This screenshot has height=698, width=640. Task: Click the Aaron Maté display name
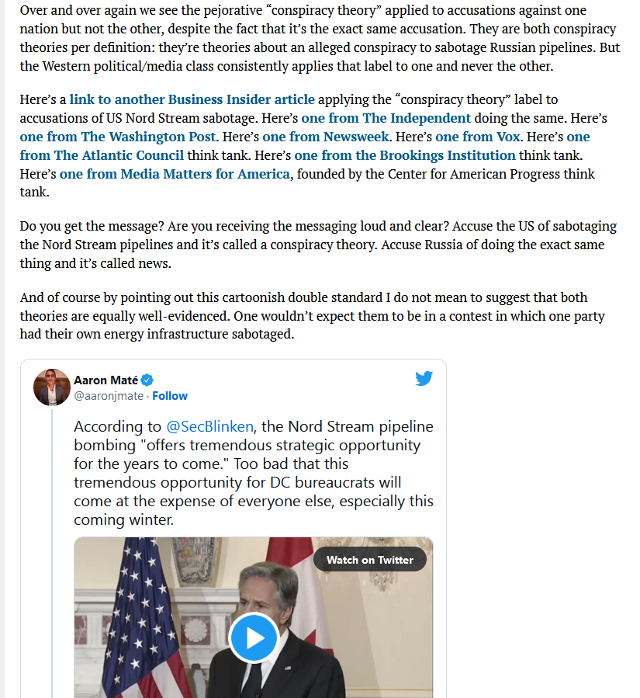tap(106, 380)
